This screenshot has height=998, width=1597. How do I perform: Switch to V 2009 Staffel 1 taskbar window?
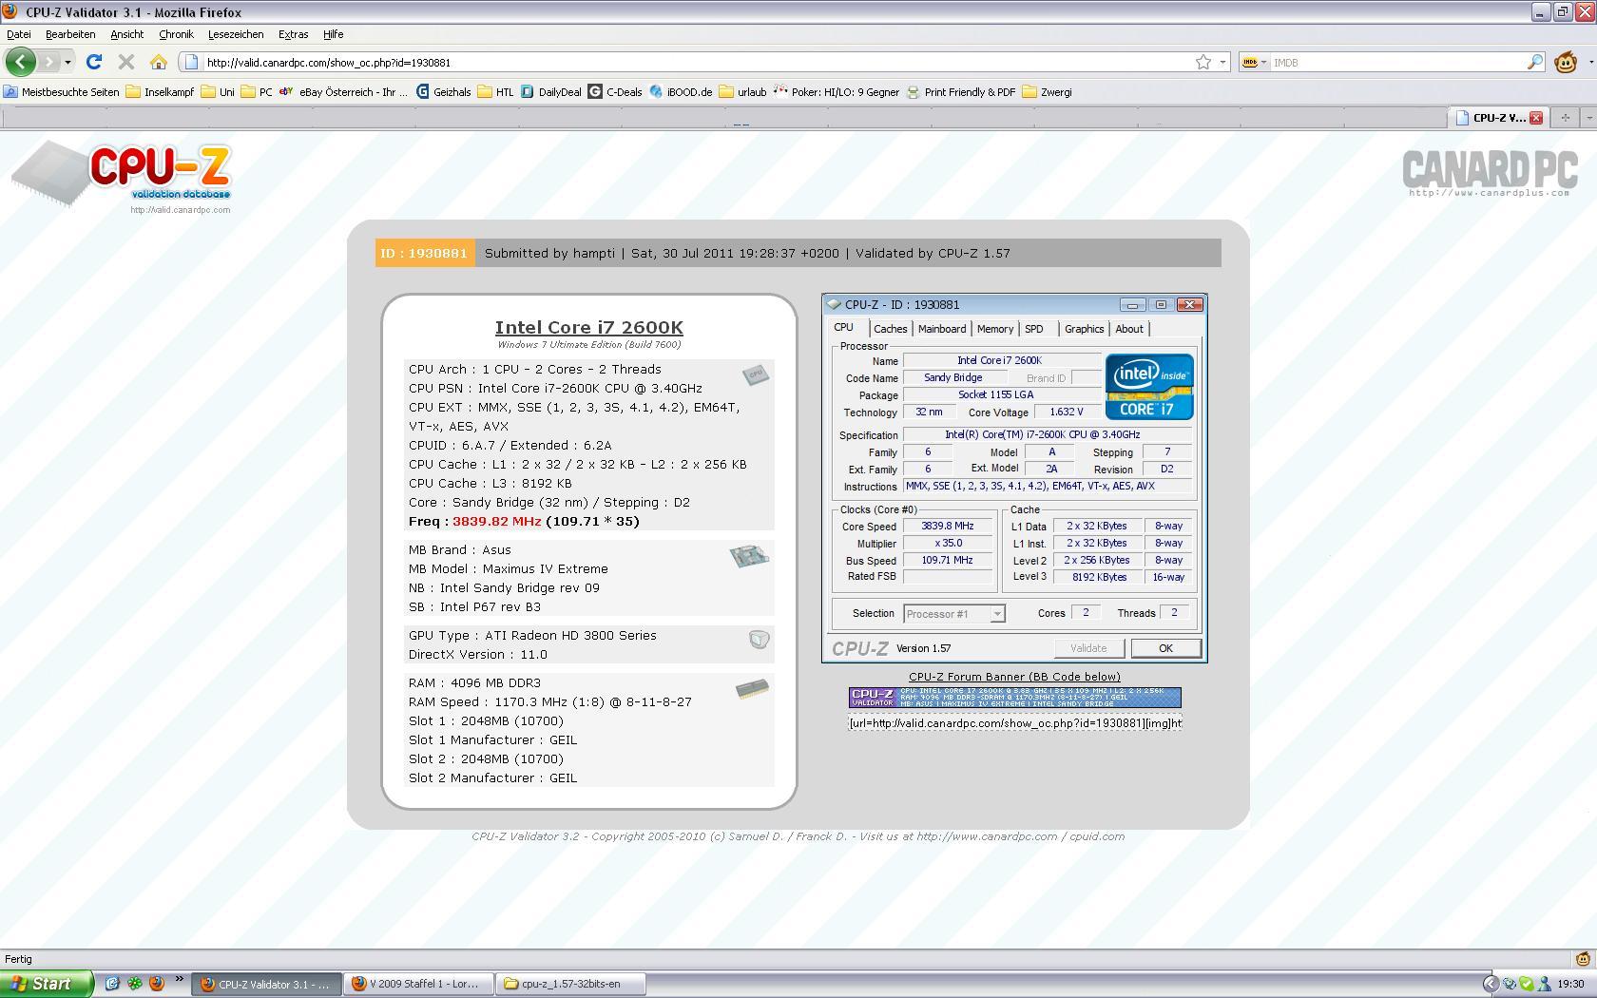419,984
